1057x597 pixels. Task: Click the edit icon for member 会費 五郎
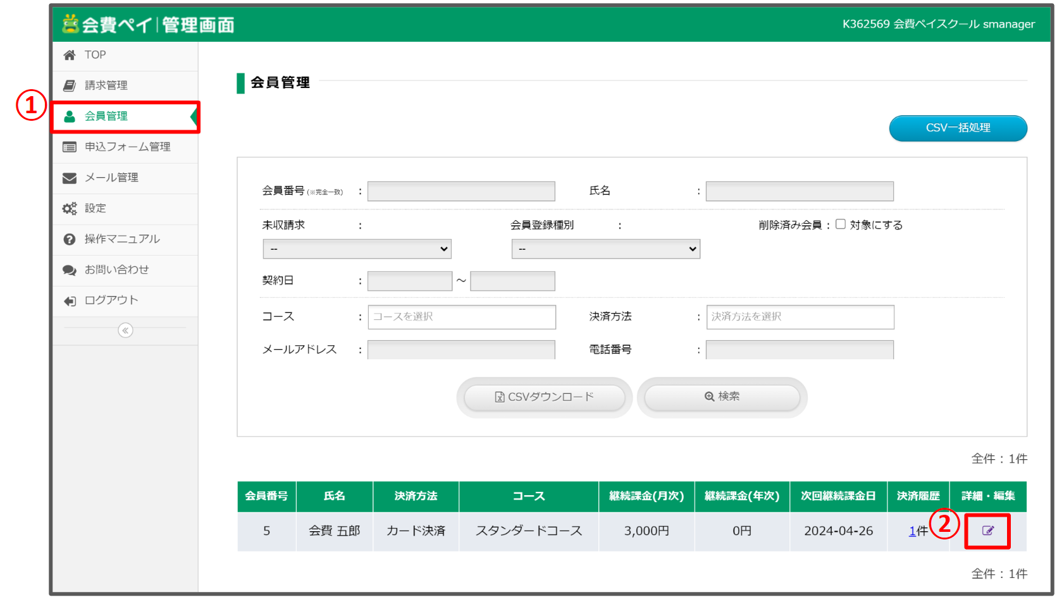pyautogui.click(x=987, y=531)
